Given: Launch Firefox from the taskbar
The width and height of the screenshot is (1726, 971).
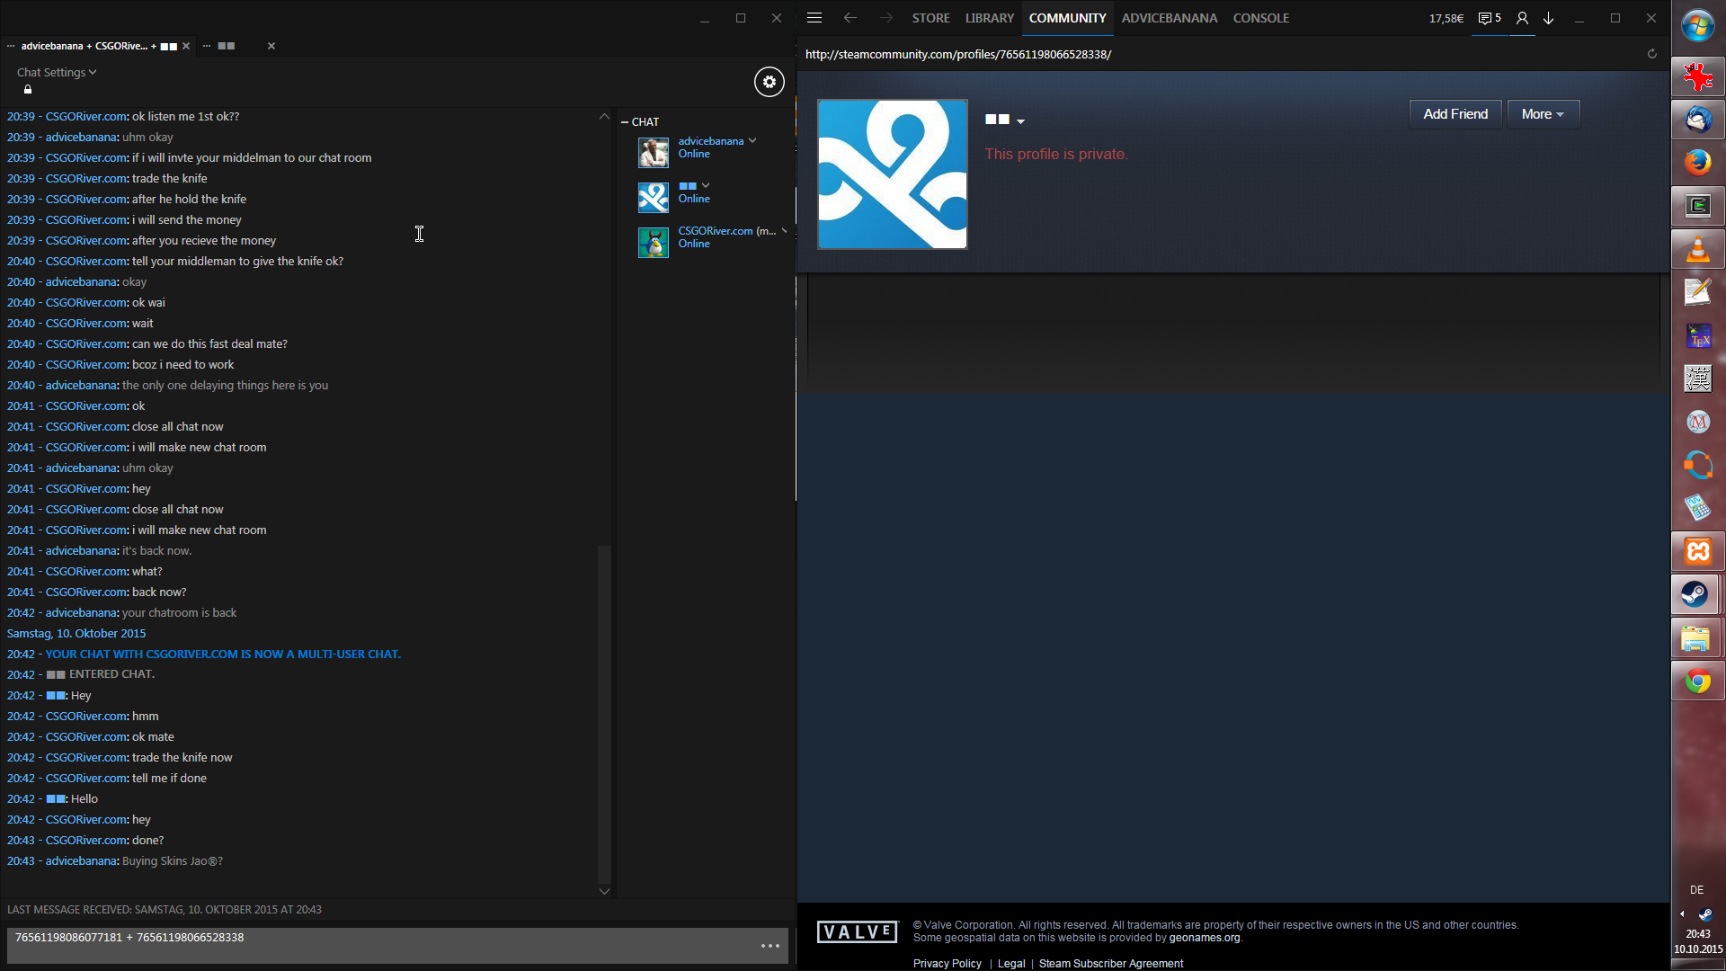Looking at the screenshot, I should (1697, 163).
